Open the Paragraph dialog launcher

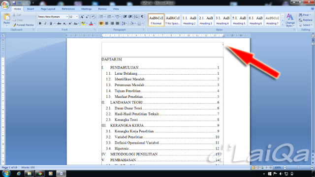point(144,29)
